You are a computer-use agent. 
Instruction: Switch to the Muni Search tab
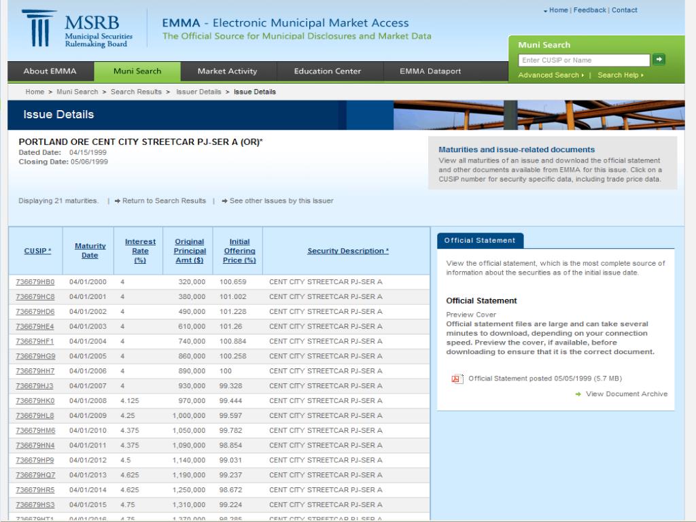137,71
